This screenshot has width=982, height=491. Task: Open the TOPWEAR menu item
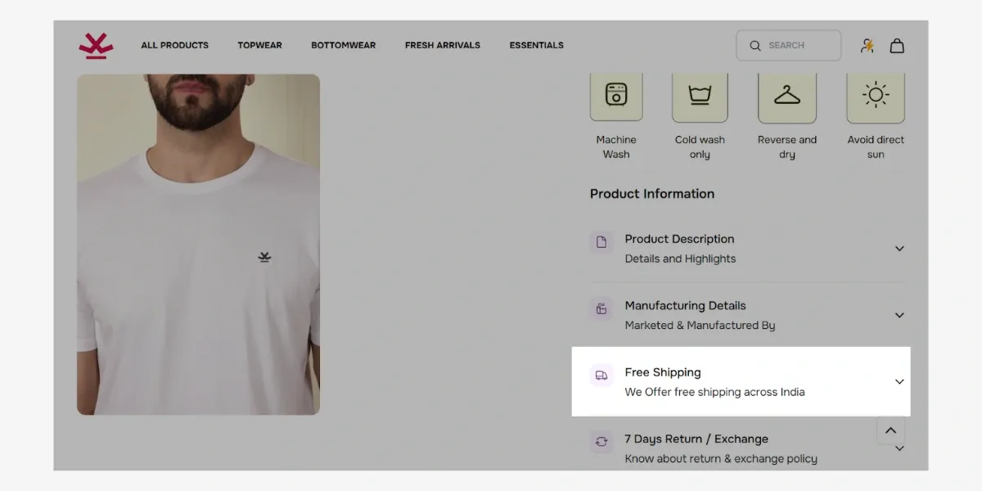[259, 45]
